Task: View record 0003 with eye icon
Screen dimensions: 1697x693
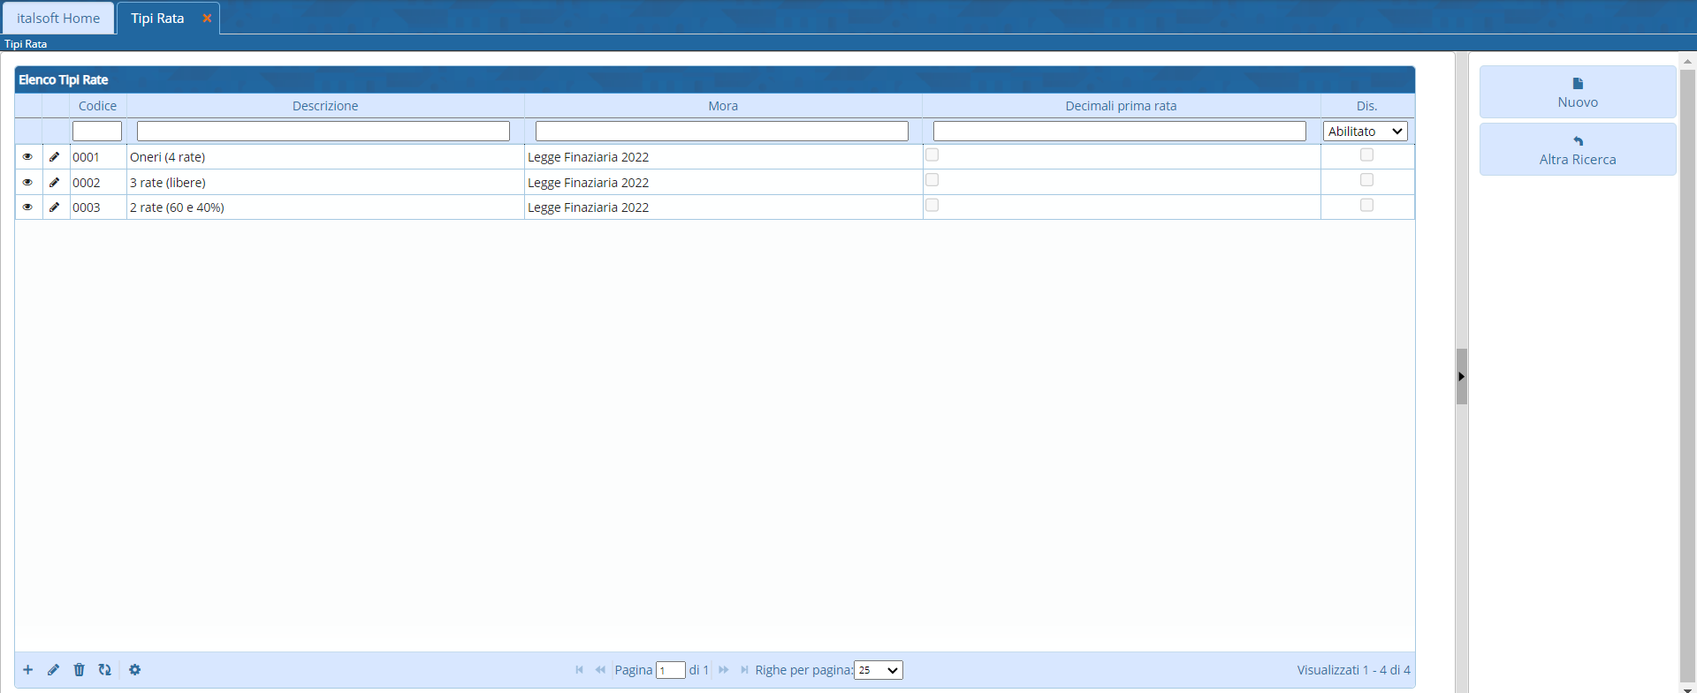Action: (27, 207)
